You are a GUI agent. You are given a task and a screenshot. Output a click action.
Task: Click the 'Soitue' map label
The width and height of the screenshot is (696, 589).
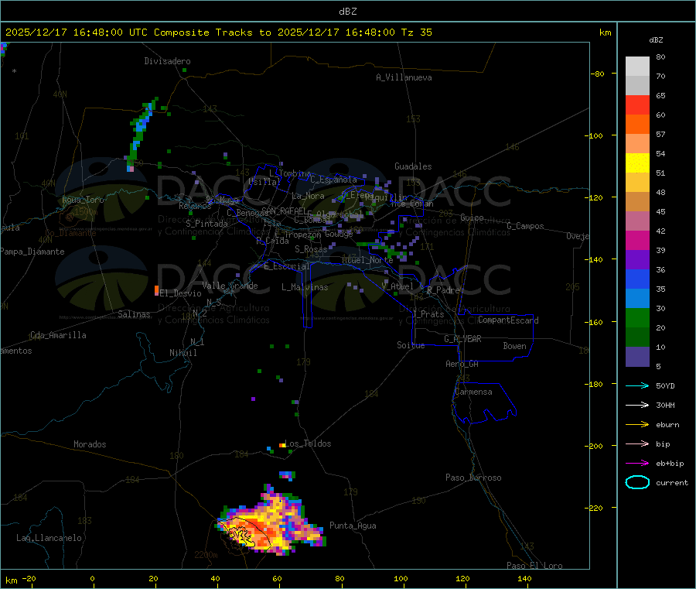point(411,345)
